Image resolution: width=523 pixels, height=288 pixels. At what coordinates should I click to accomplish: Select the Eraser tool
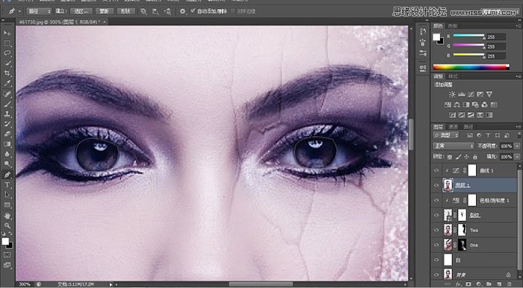pos(7,134)
